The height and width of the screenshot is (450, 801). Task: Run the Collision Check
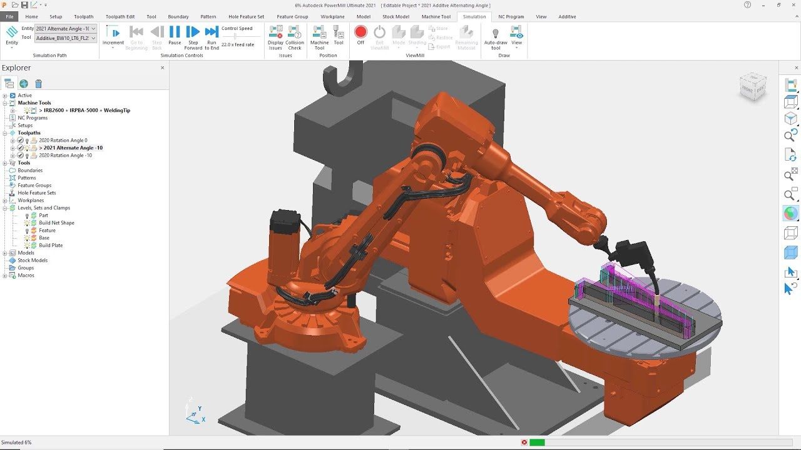click(x=295, y=37)
